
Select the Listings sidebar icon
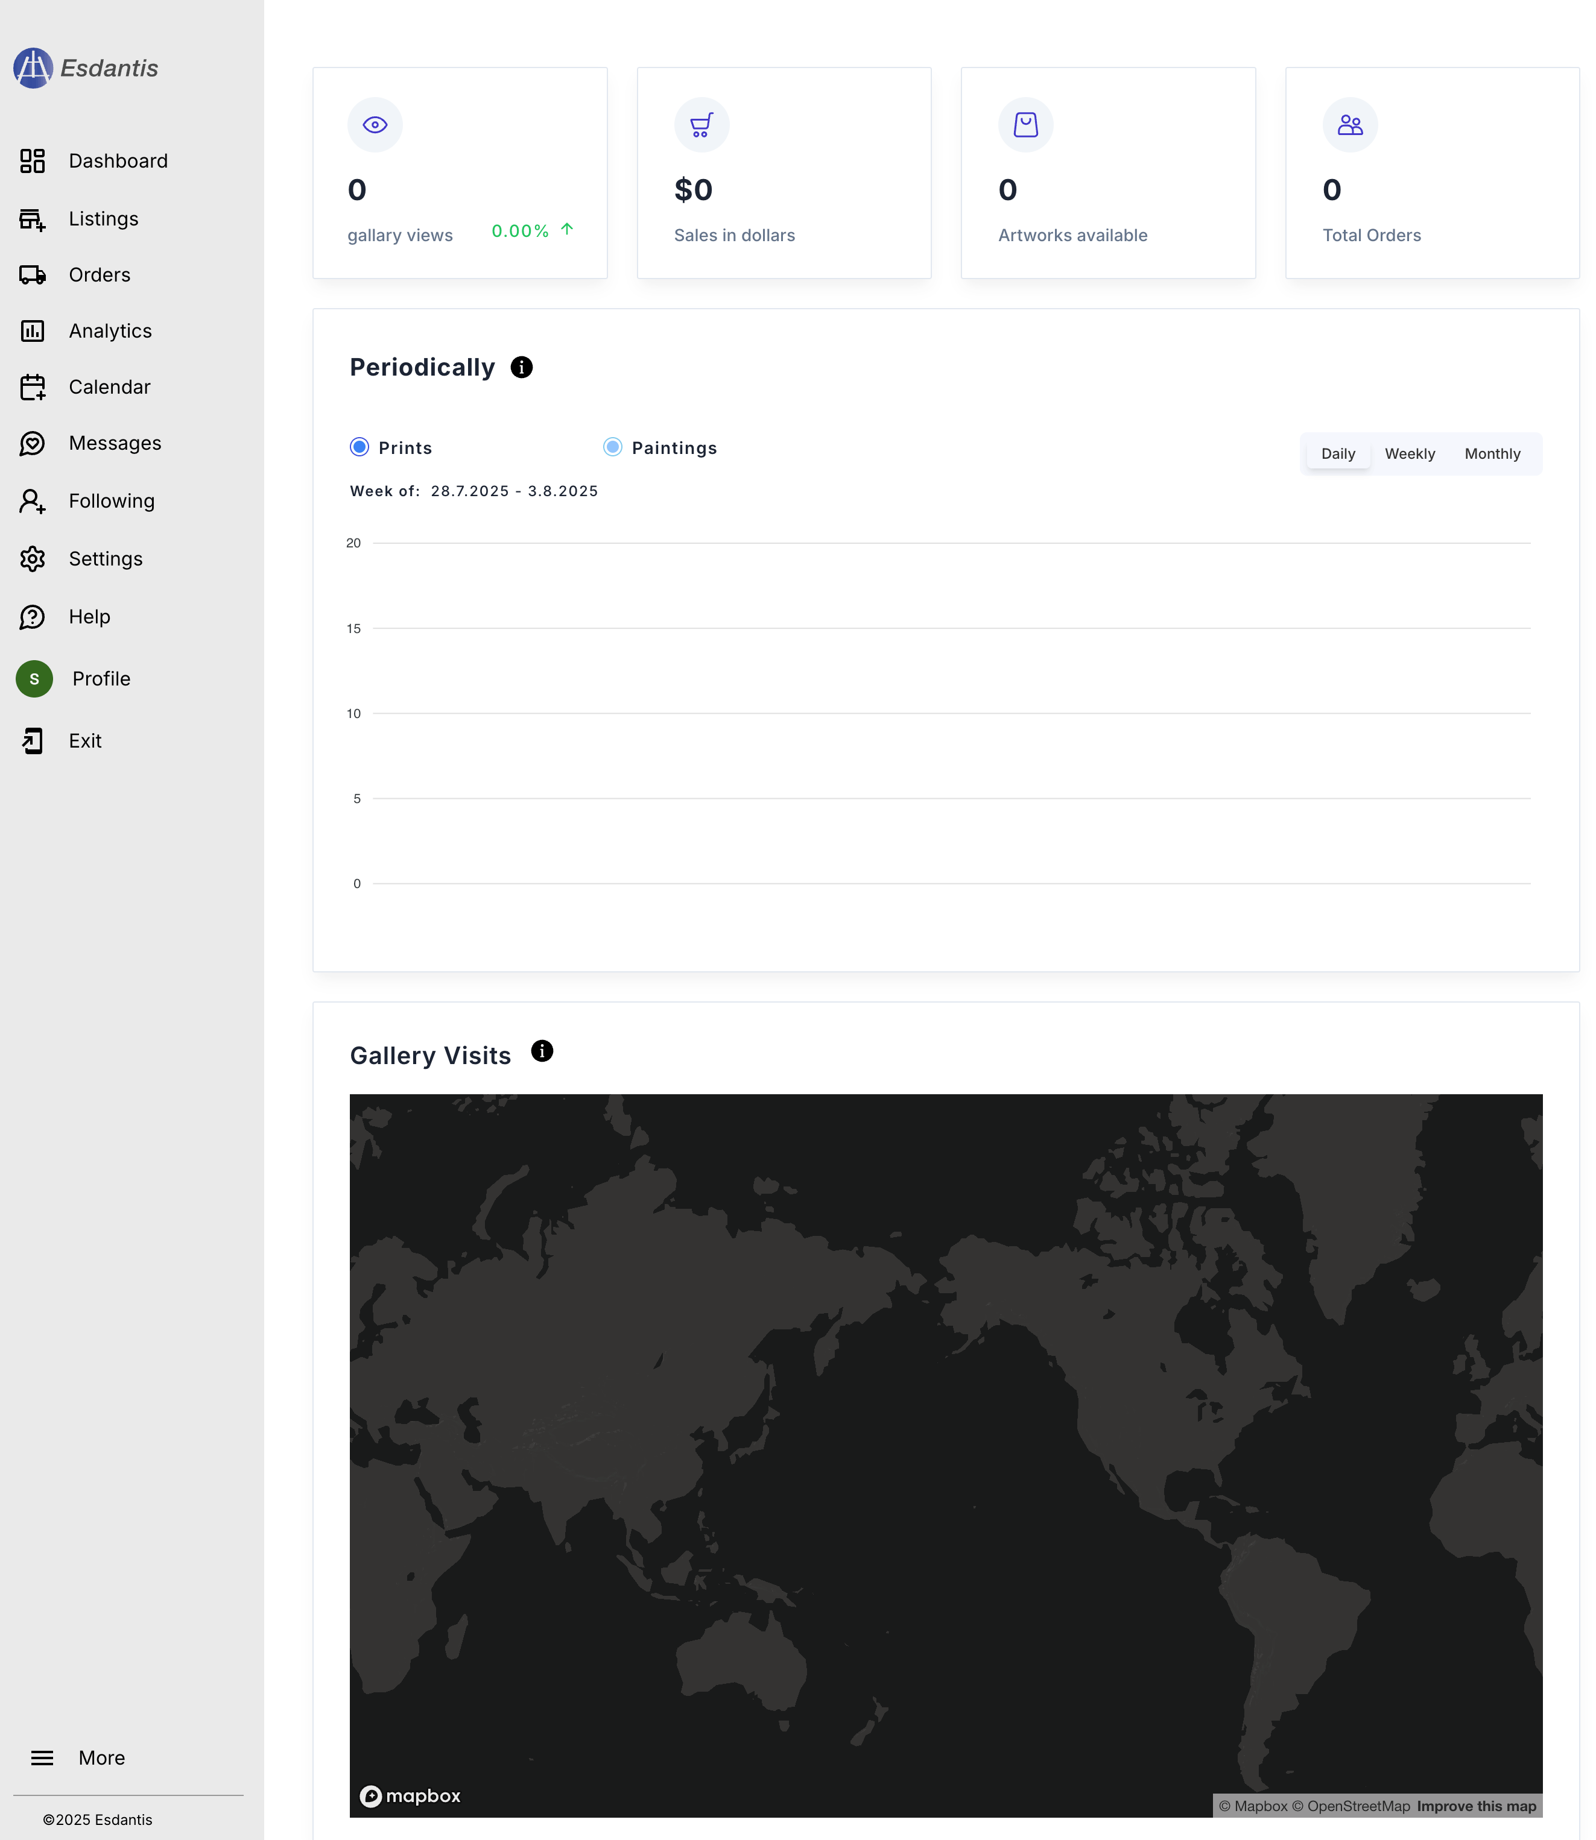(33, 219)
